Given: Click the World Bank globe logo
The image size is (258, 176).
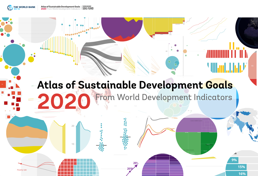Looking at the screenshot, I should click(10, 8).
